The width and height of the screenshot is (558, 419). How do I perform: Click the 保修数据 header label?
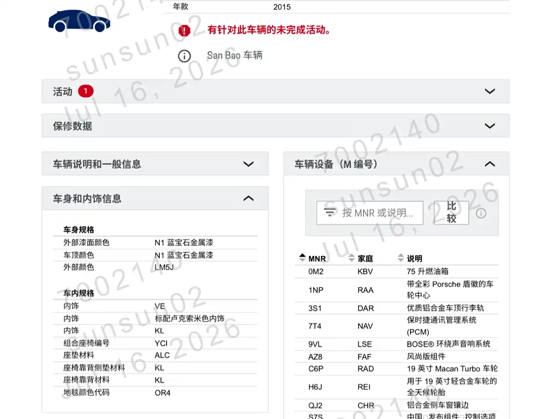tap(73, 126)
